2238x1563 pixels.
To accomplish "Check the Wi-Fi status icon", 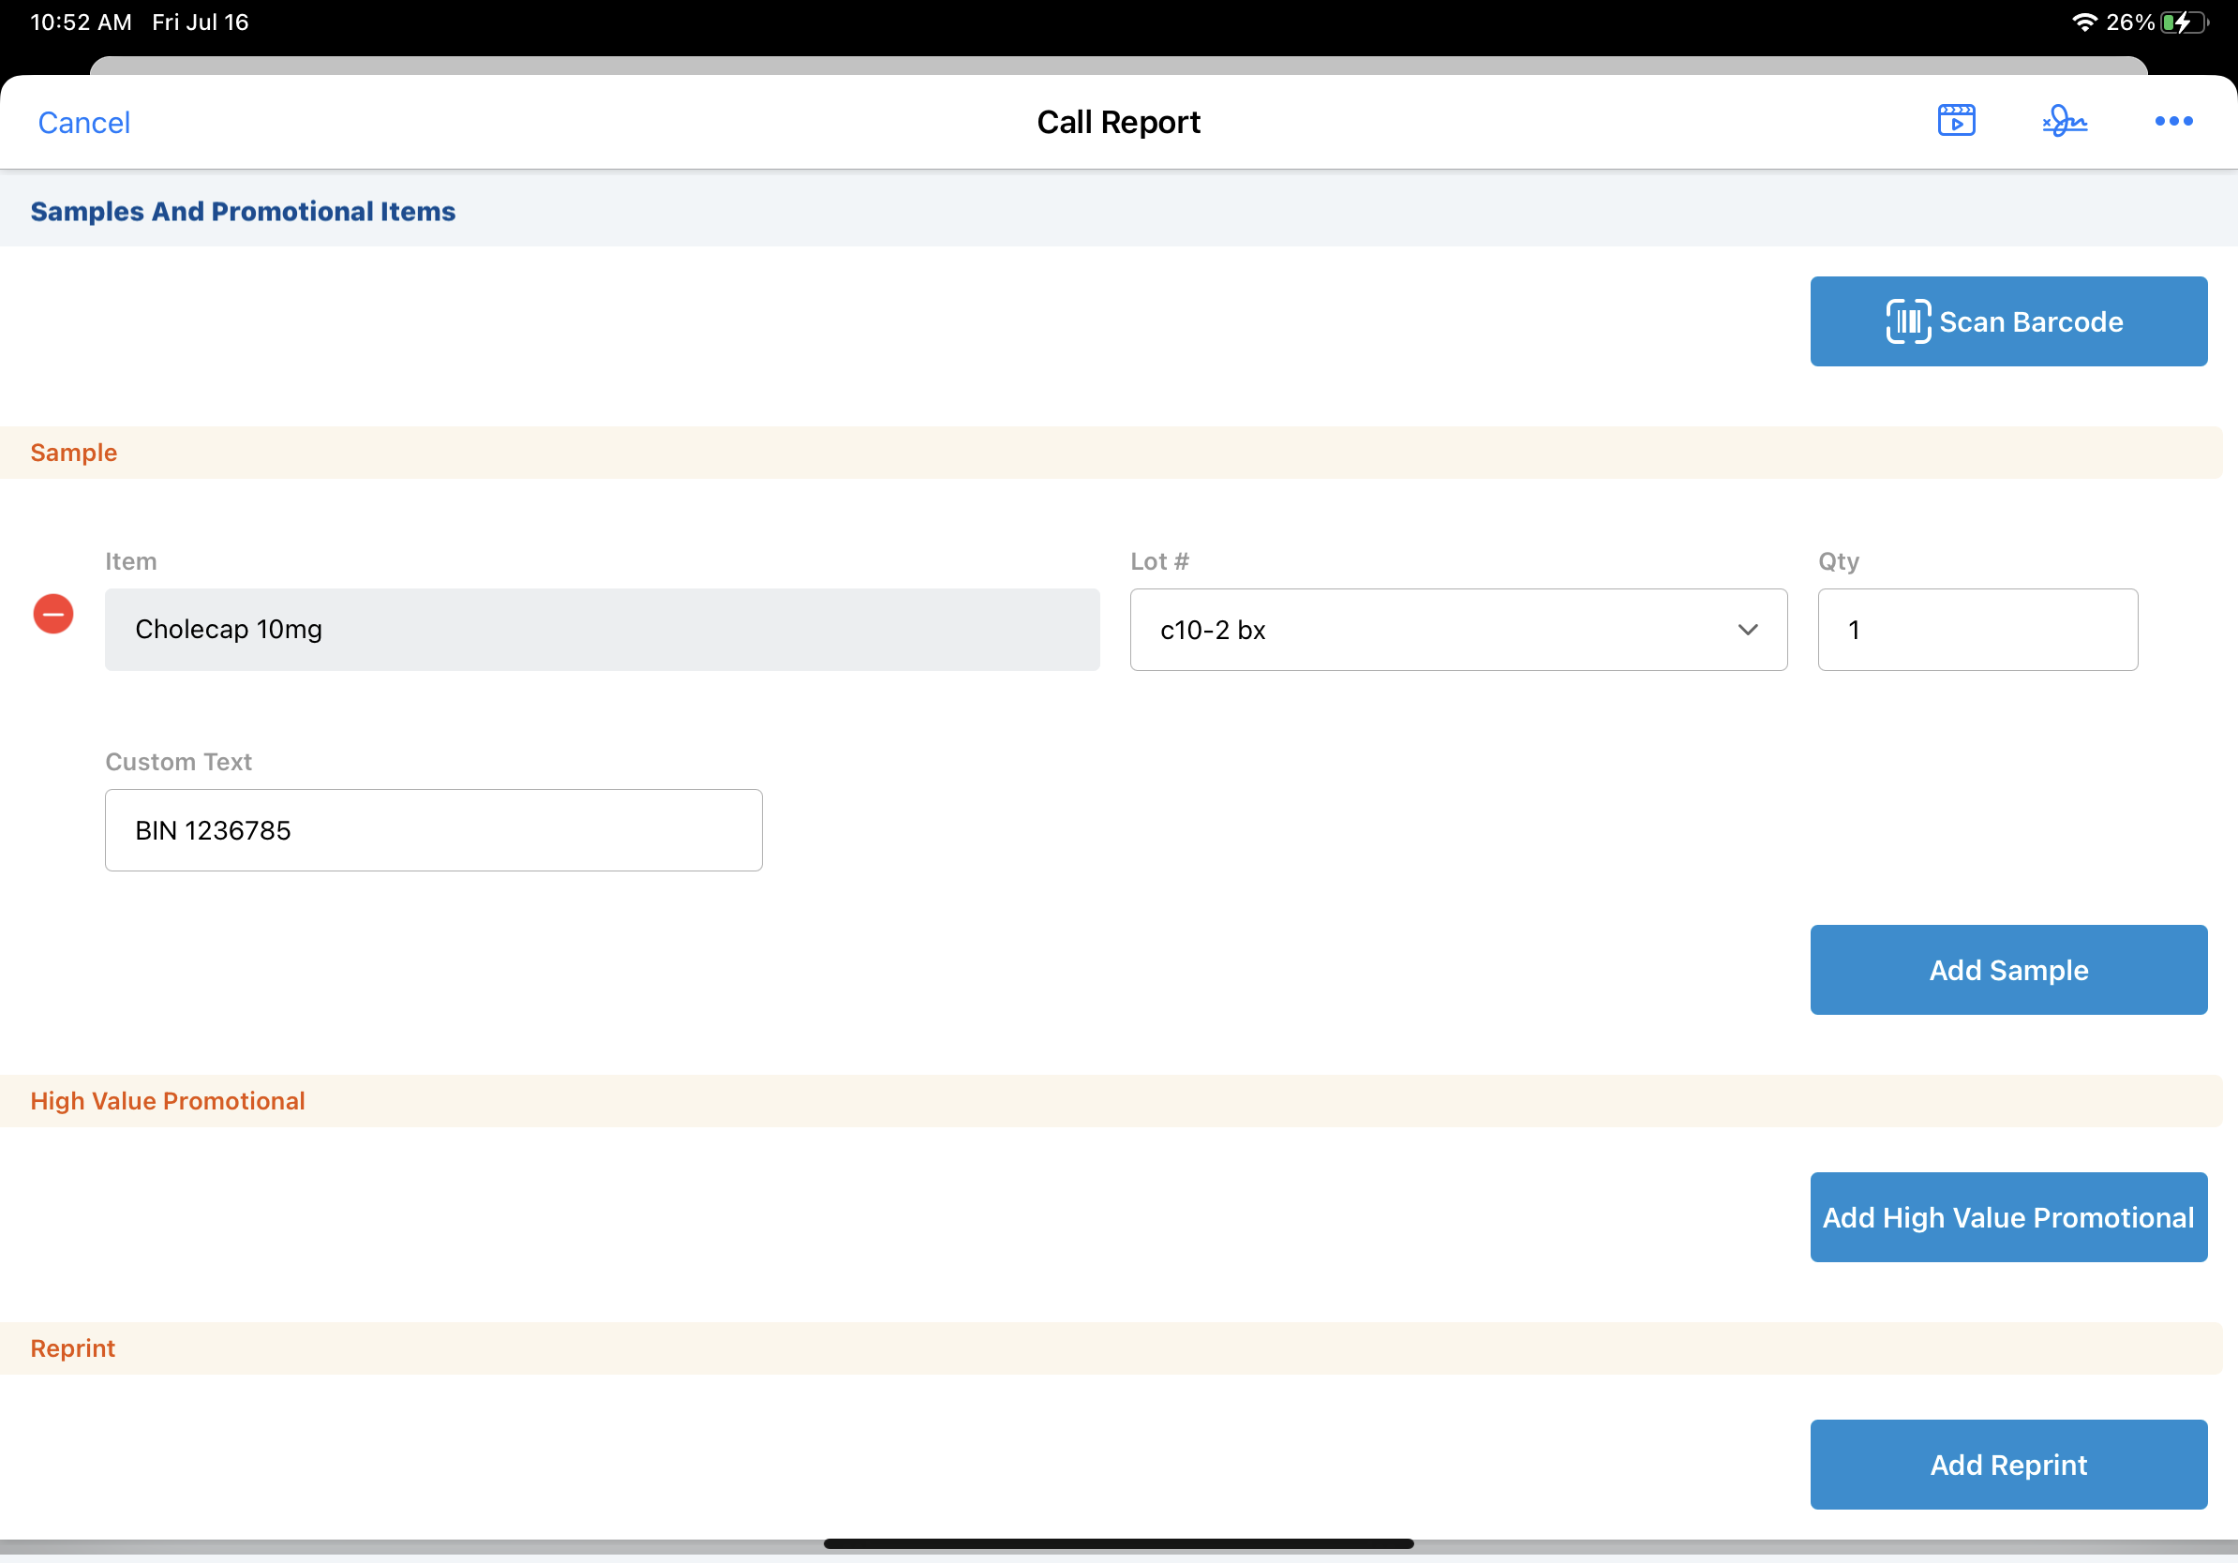I will 2083,22.
